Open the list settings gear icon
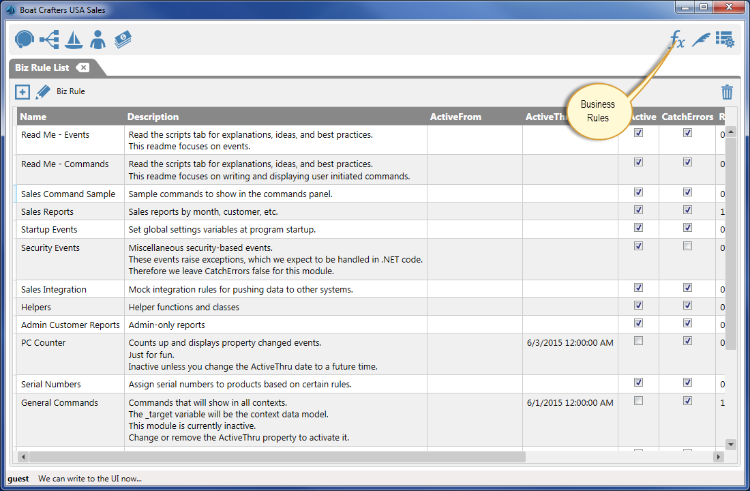Viewport: 750px width, 491px height. (x=725, y=40)
